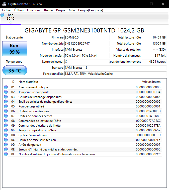
Task: Click raw value 000000102047EA
Action: pyautogui.click(x=148, y=126)
